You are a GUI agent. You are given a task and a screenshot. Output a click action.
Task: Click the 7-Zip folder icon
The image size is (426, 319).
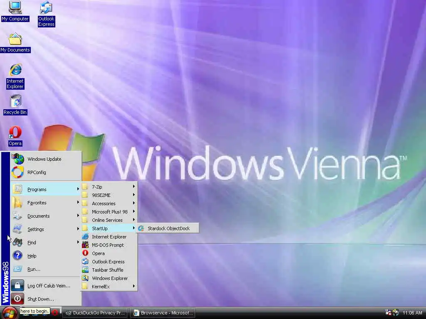[85, 186]
